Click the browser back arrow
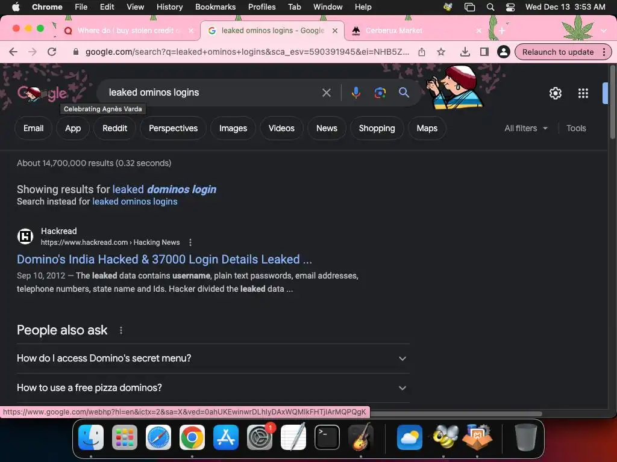The width and height of the screenshot is (617, 462). tap(13, 52)
